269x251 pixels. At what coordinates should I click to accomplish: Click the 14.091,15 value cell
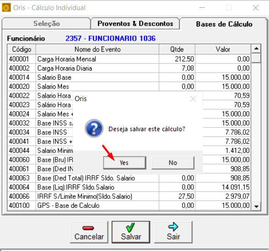(223, 187)
